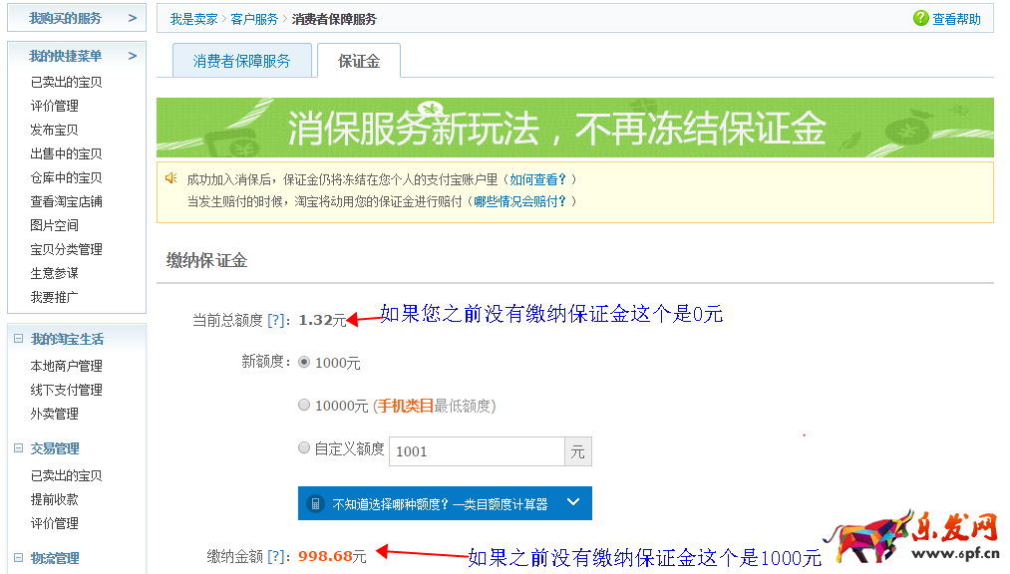Choose the 自定义额度 radio option

tap(304, 448)
